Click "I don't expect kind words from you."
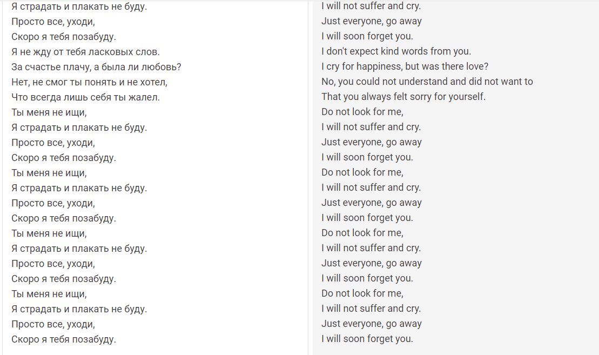Screen dimensions: 599x355 (396, 51)
